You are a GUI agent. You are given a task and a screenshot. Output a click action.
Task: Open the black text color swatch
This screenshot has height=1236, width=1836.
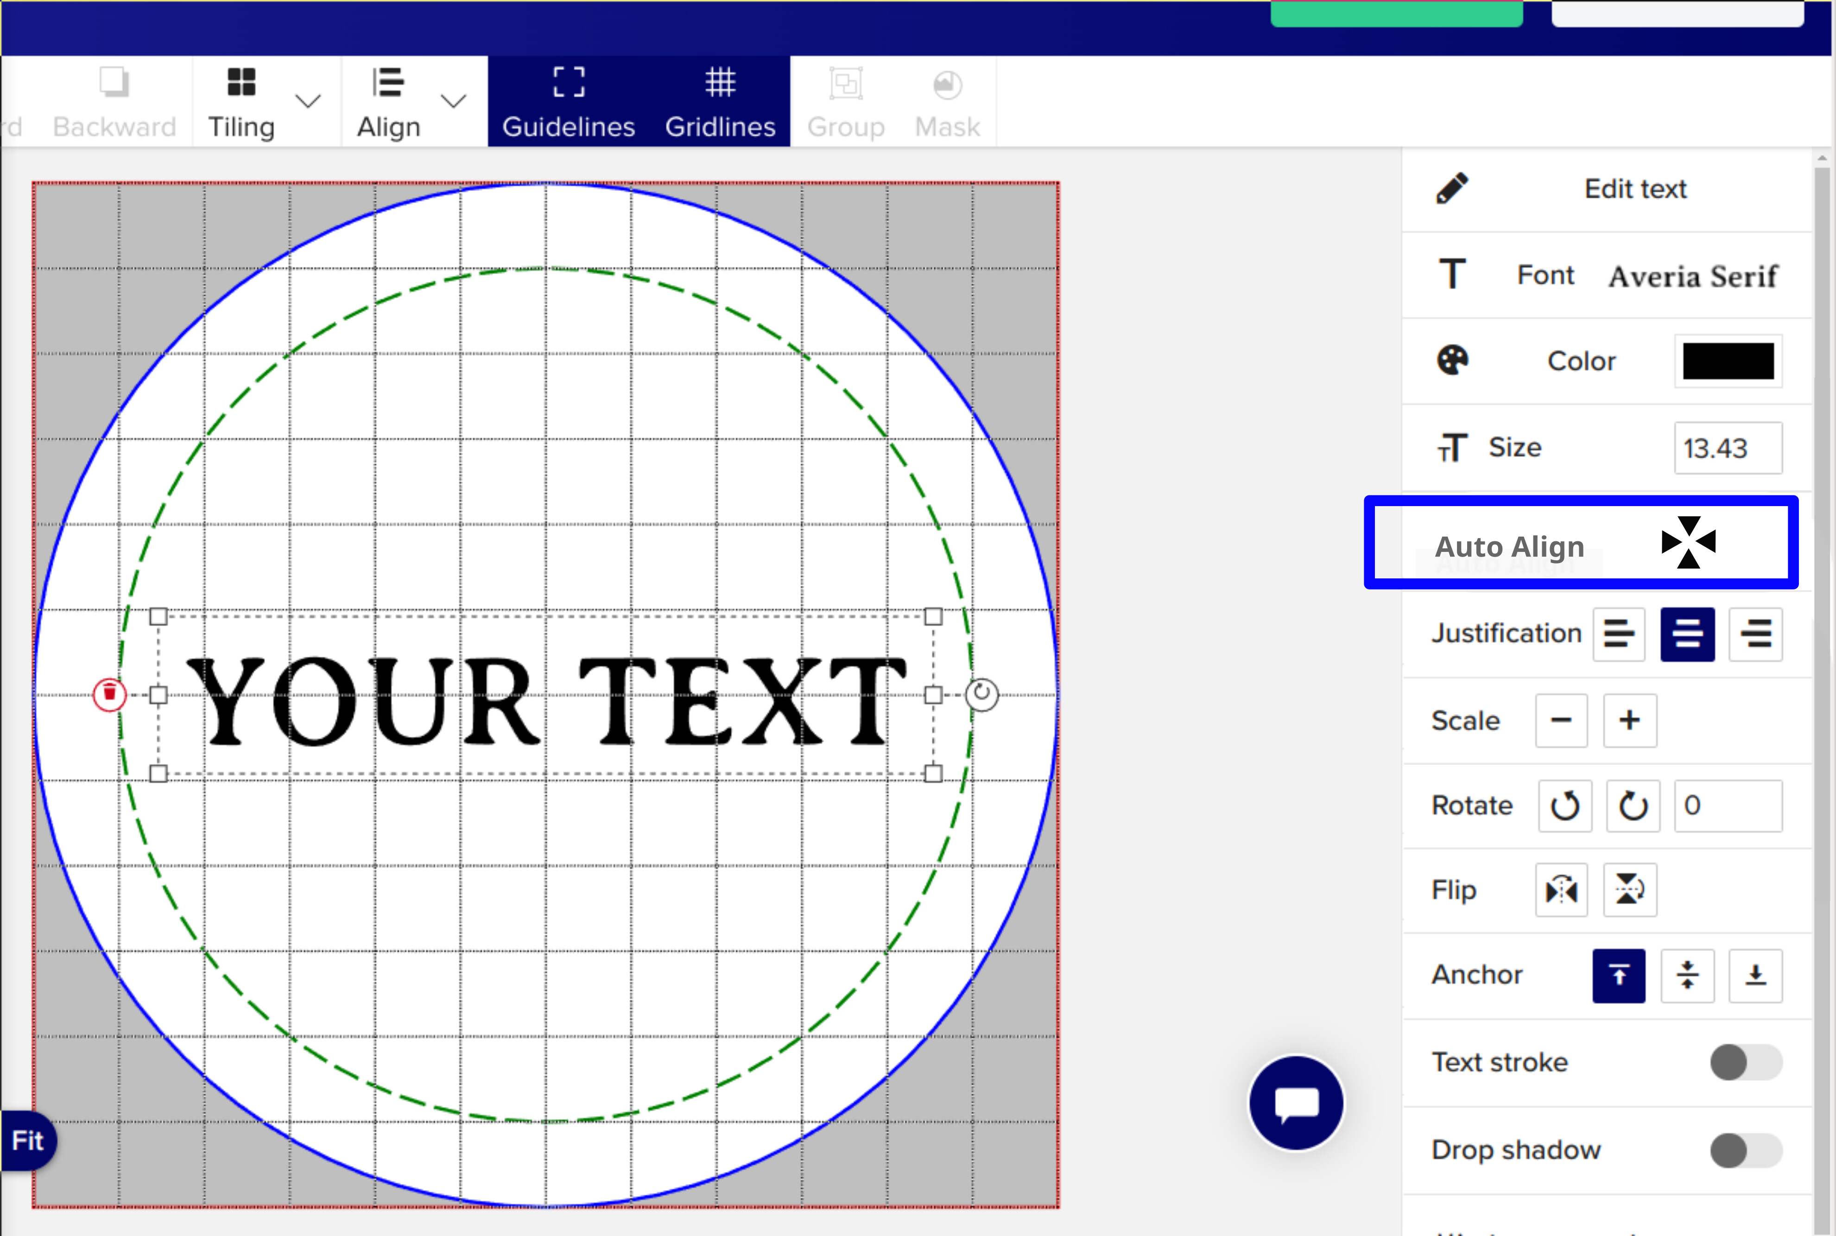pyautogui.click(x=1728, y=361)
